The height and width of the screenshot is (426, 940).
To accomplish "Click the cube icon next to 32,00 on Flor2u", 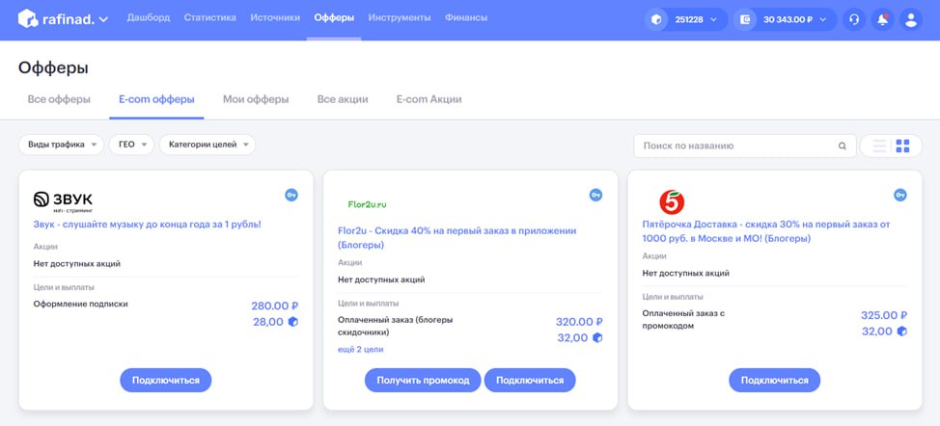I will [597, 338].
